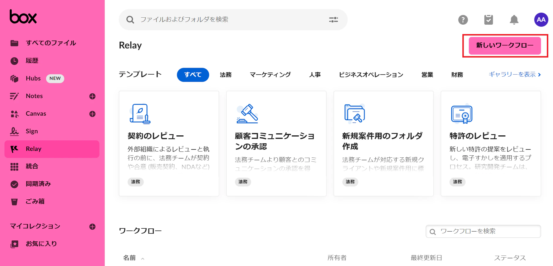Click the マイコレクション label
The width and height of the screenshot is (553, 266).
35,226
